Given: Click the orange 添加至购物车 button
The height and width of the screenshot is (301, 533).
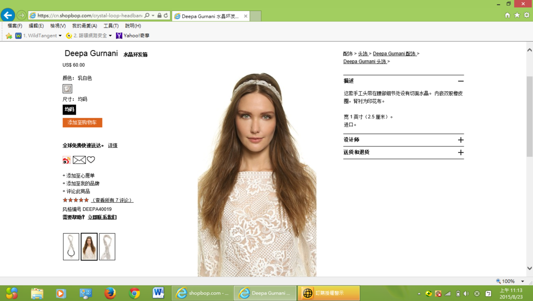Looking at the screenshot, I should point(82,122).
